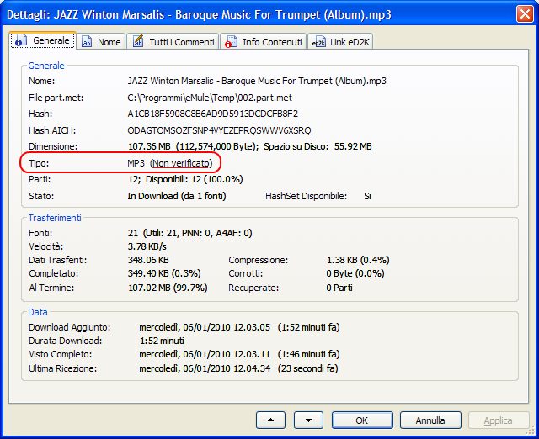Screen dimensions: 539x439
Task: Click the Completato value 349.40 KB (0.3%)
Action: (164, 273)
